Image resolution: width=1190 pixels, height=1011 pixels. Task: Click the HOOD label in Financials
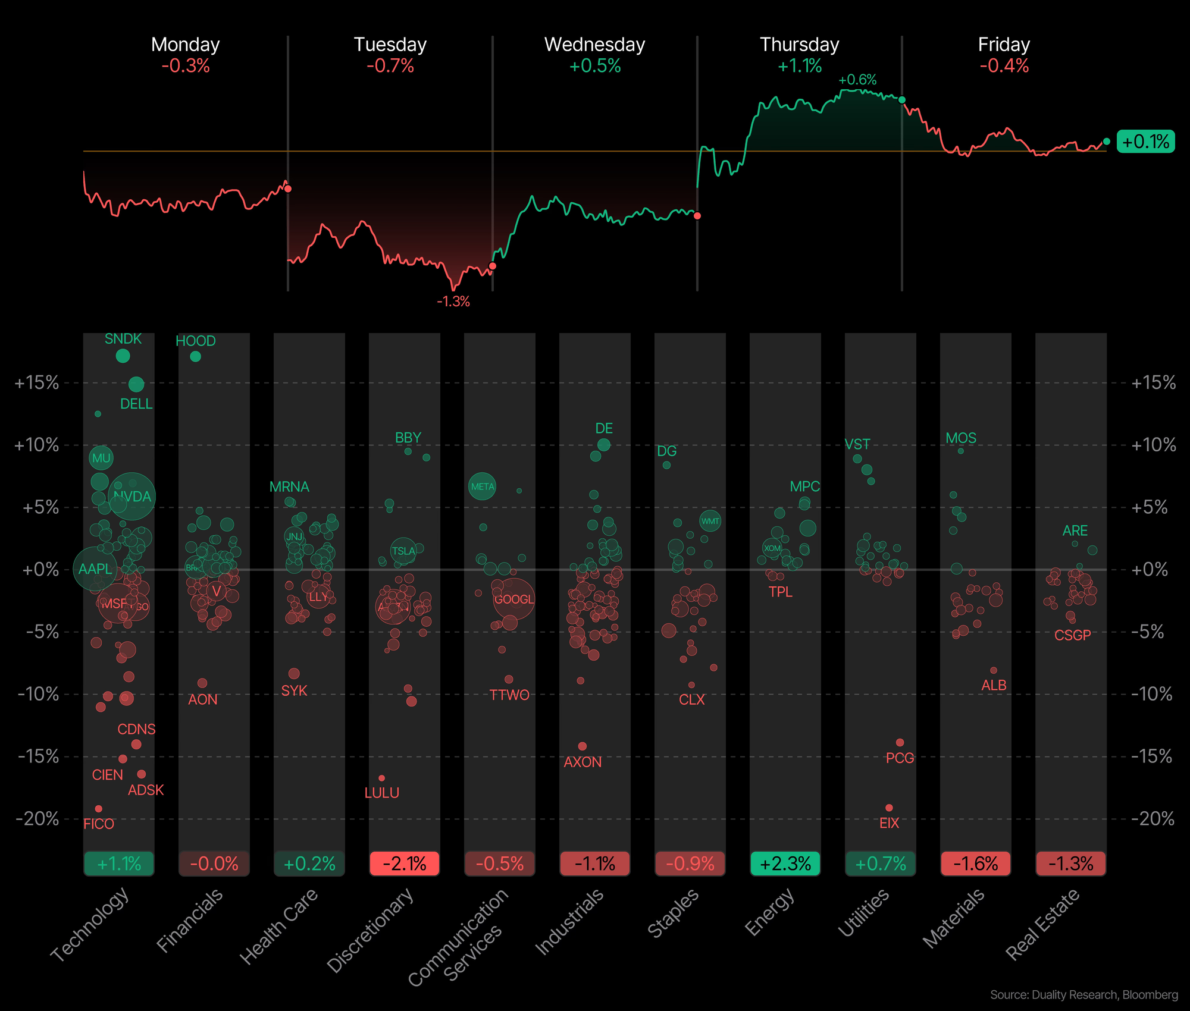(196, 341)
